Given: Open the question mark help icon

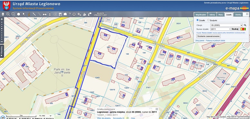Looking at the screenshot, I should (x=70, y=14).
